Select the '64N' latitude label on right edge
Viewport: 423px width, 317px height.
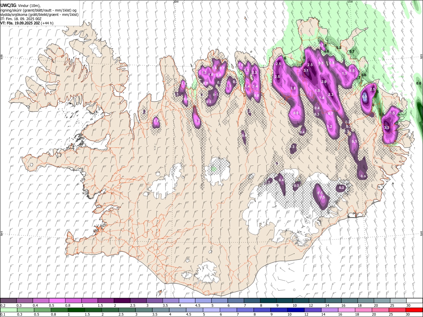[421, 233]
